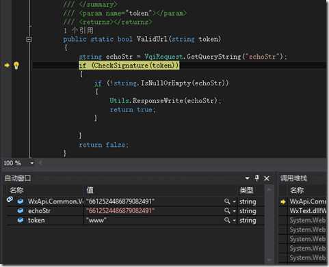This screenshot has width=329, height=267.
Task: Pin the autos window with pushpin icon
Action: point(257,178)
